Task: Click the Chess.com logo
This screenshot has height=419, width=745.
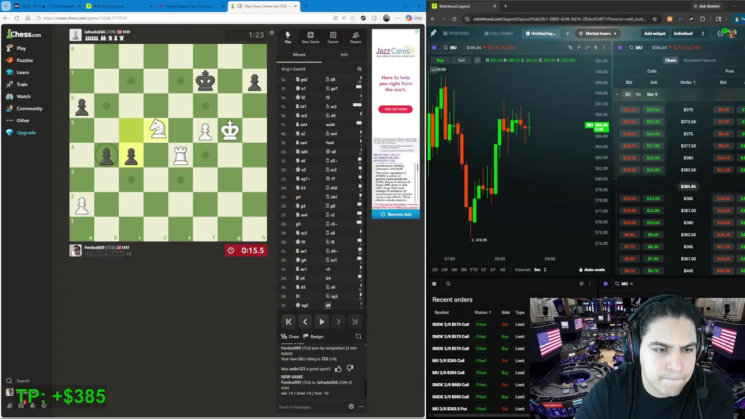Action: click(24, 34)
